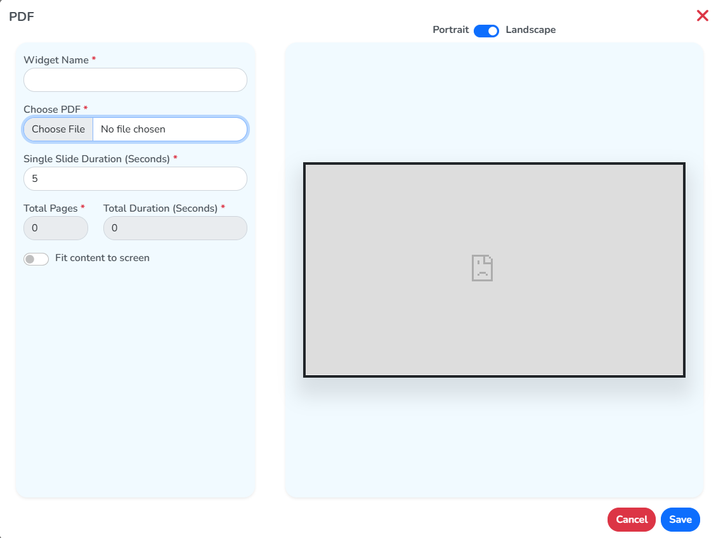This screenshot has height=538, width=716.
Task: Select the Total Pages field
Action: point(56,227)
